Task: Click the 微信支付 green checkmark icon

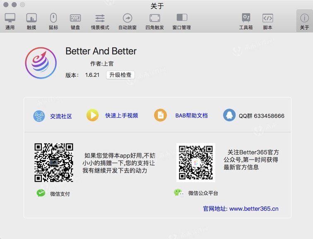Action: coord(41,193)
